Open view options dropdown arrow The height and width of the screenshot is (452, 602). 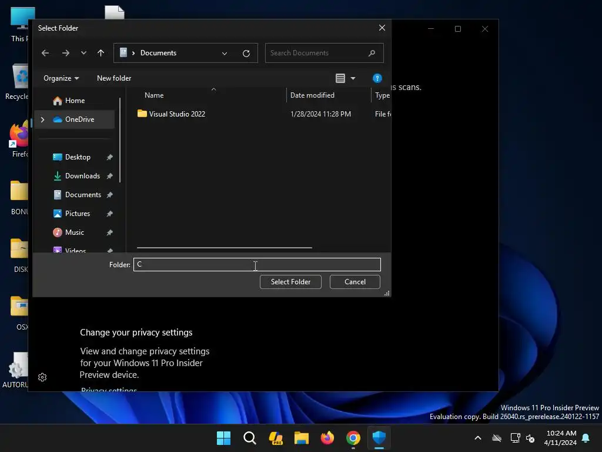353,78
